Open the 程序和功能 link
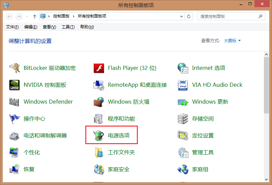The image size is (272, 185). (x=121, y=118)
